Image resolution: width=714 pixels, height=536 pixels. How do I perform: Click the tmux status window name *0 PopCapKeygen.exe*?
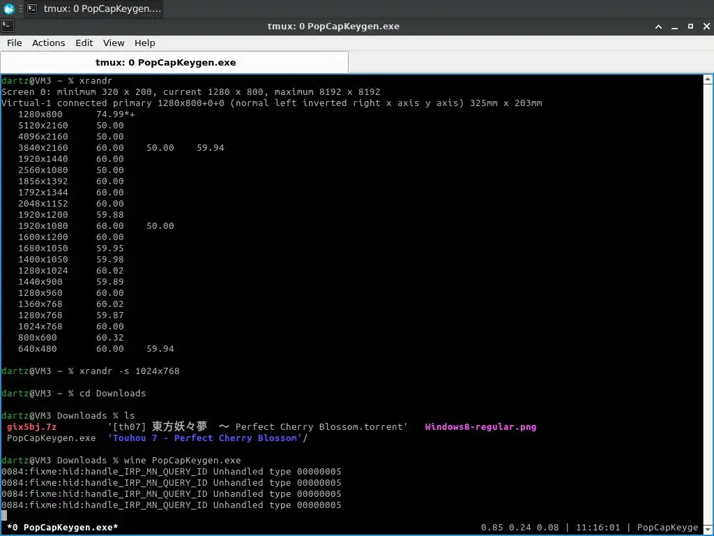62,528
